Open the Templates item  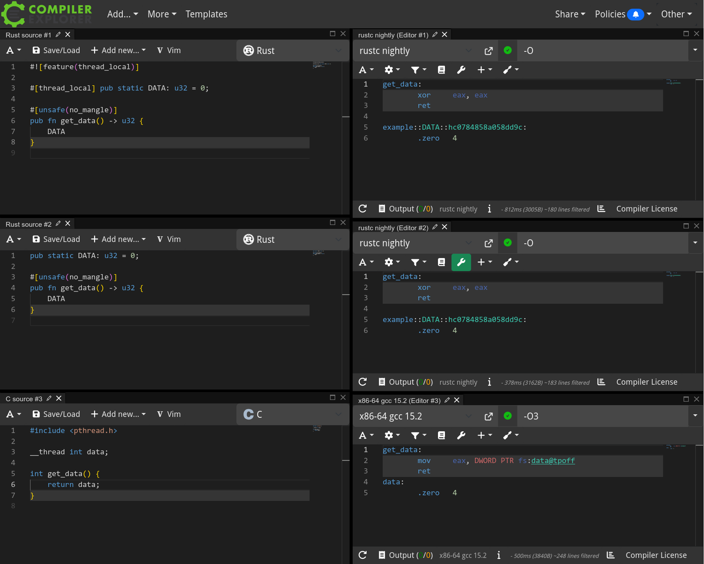pos(206,14)
